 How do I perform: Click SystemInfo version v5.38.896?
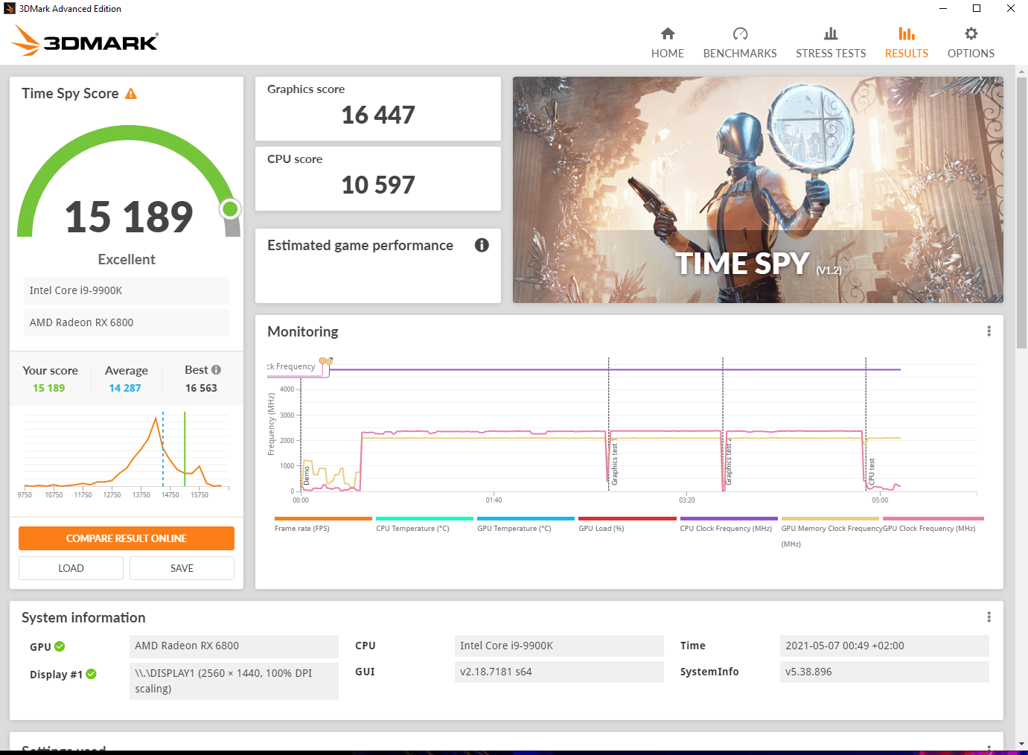coord(885,672)
